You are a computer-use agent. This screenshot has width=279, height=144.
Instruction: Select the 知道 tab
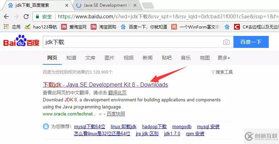(71, 58)
